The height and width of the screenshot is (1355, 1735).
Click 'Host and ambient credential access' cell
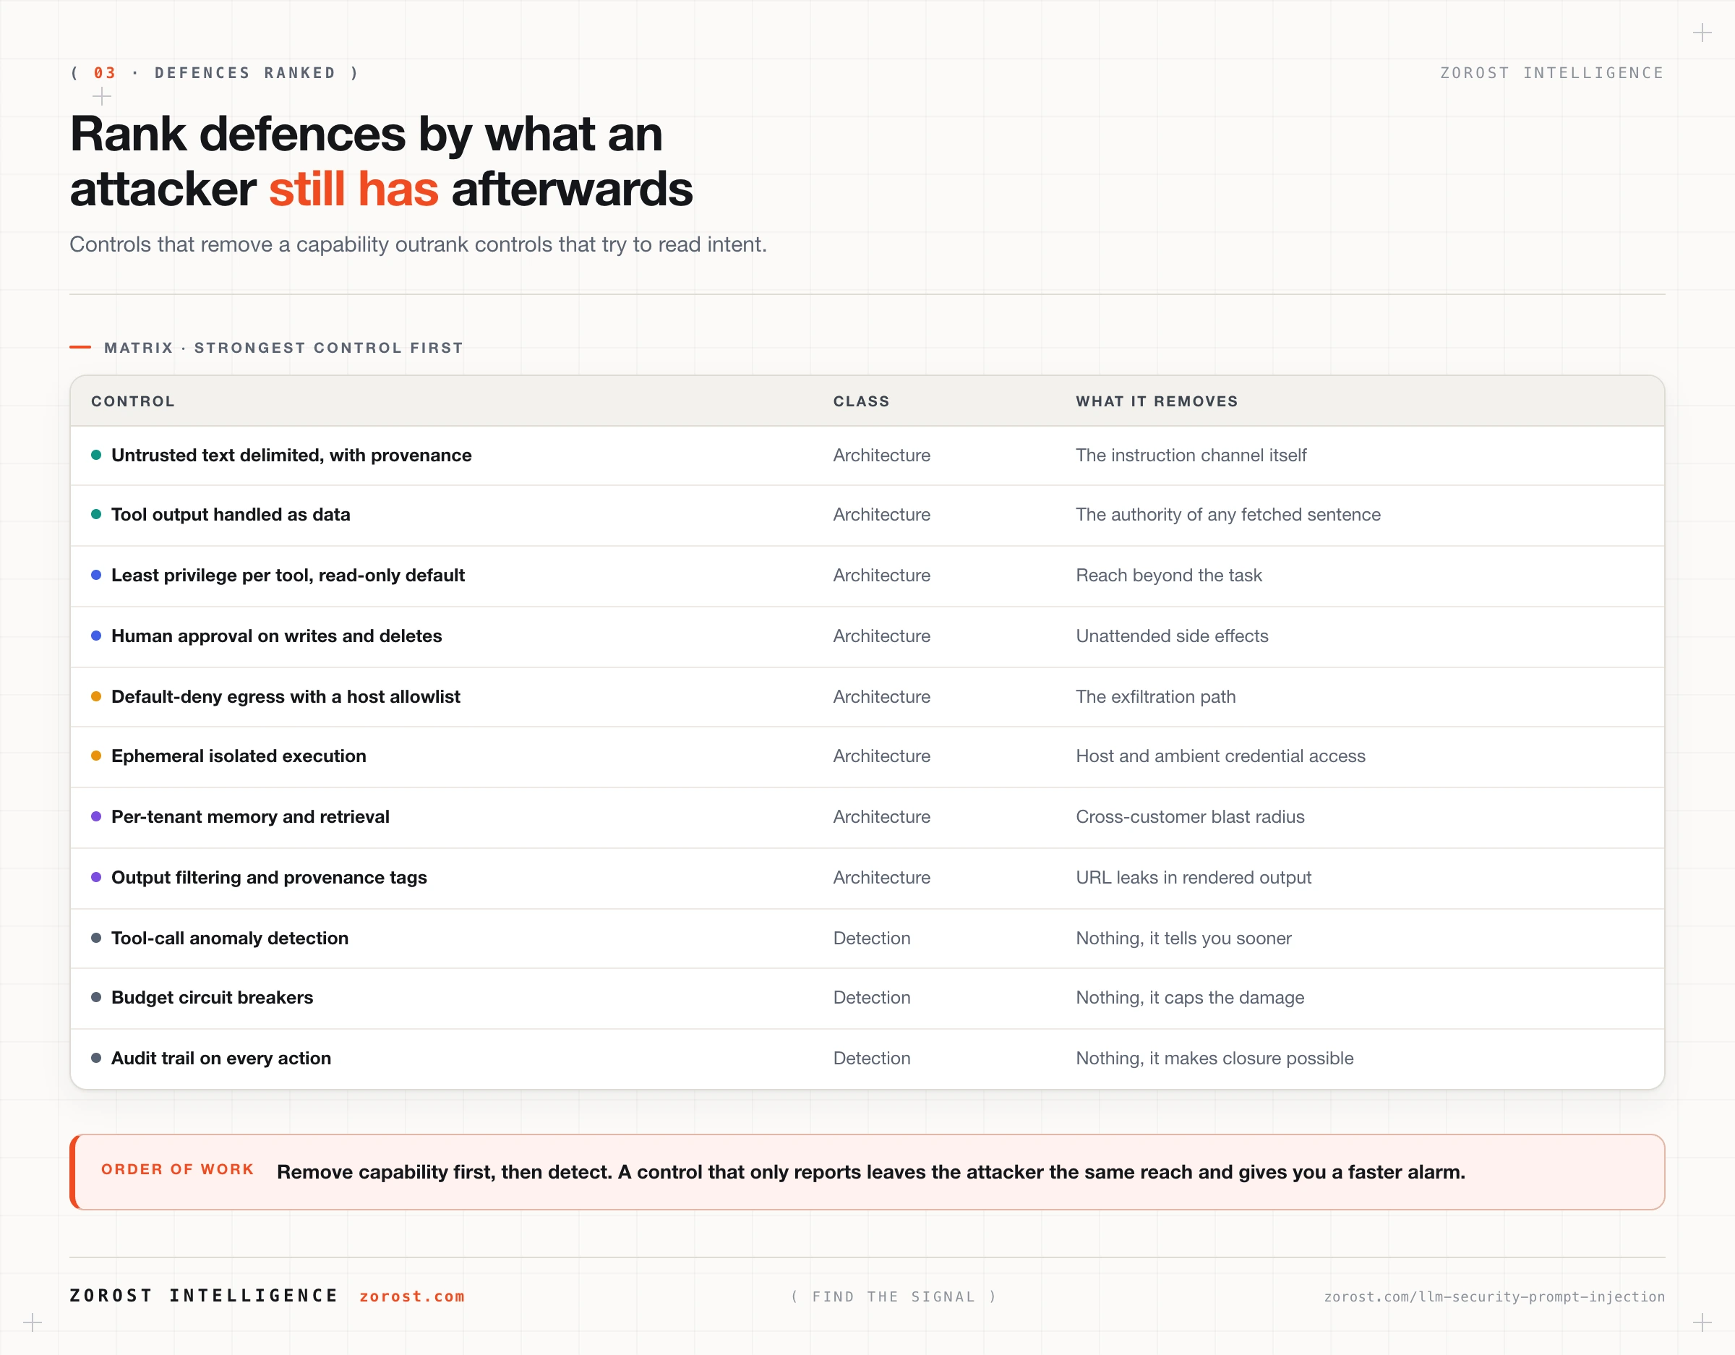coord(1220,756)
